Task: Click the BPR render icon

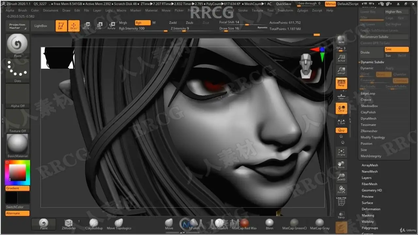Action: coord(341,40)
